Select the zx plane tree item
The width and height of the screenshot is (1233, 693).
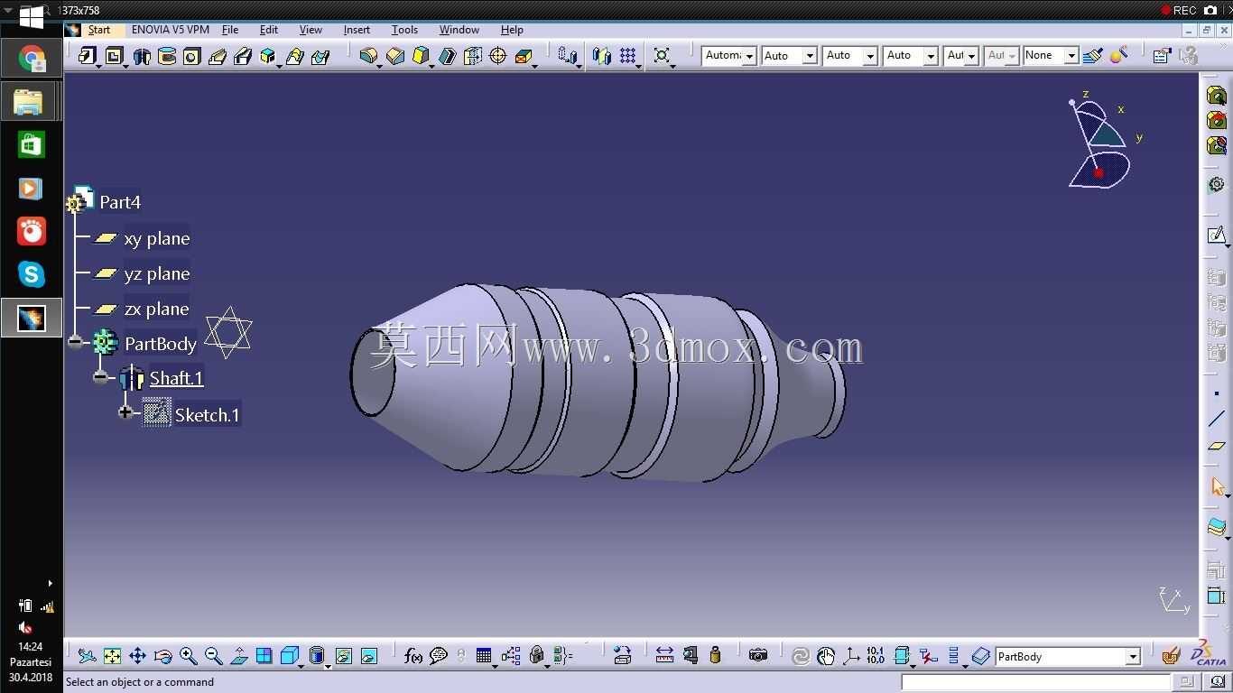point(157,309)
